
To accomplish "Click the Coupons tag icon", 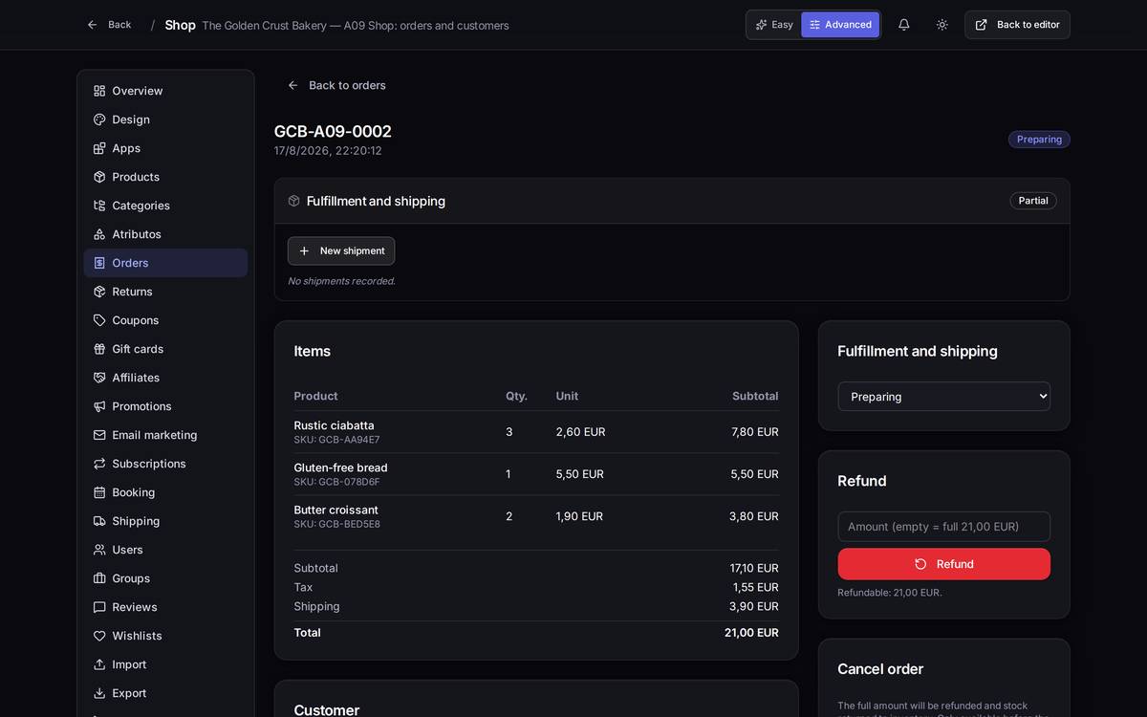I will pos(99,320).
